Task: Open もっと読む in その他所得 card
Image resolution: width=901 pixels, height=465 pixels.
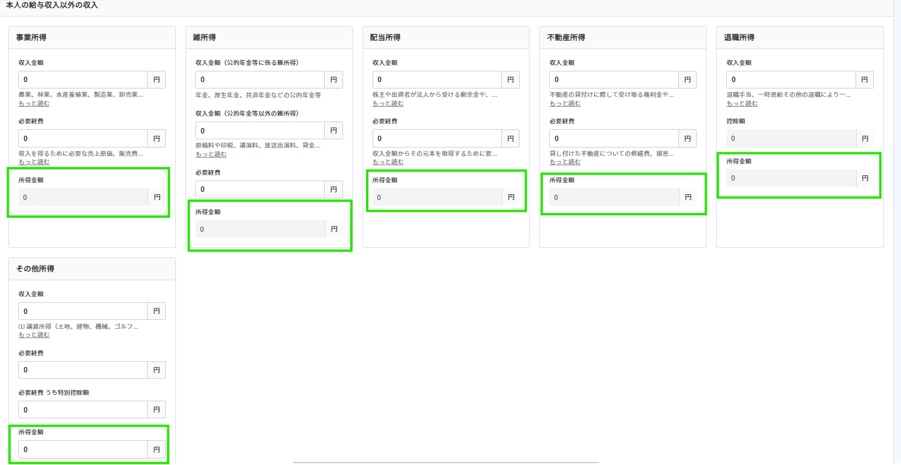Action: [x=34, y=335]
